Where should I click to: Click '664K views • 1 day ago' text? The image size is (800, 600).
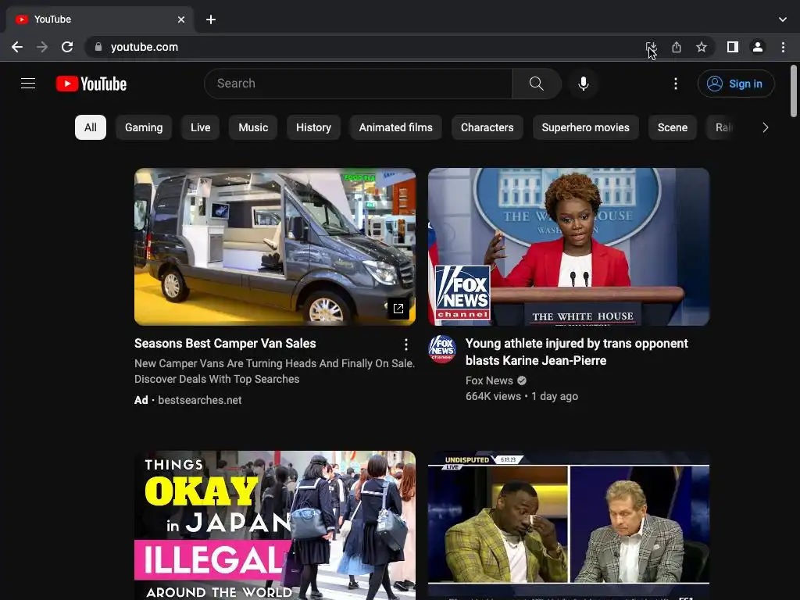521,396
